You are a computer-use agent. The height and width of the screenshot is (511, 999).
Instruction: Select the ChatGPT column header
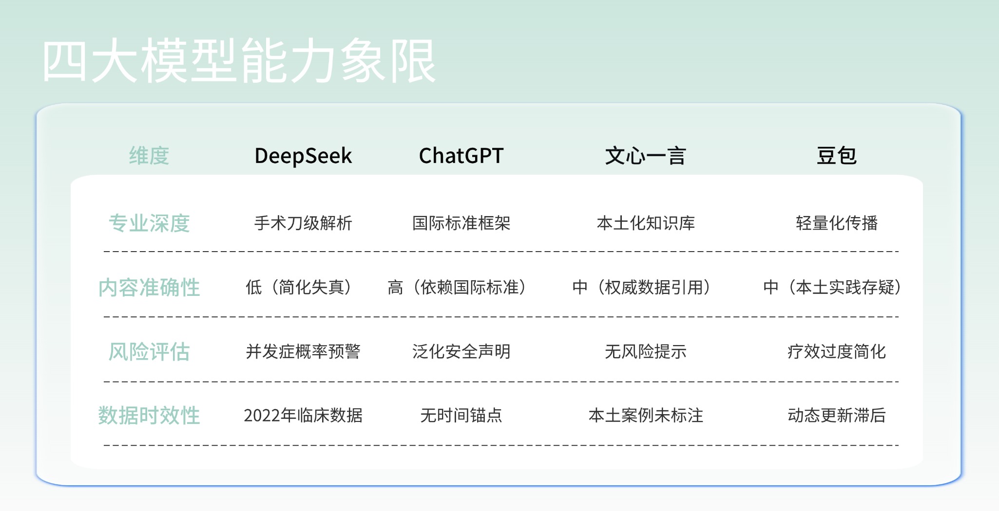coord(461,156)
